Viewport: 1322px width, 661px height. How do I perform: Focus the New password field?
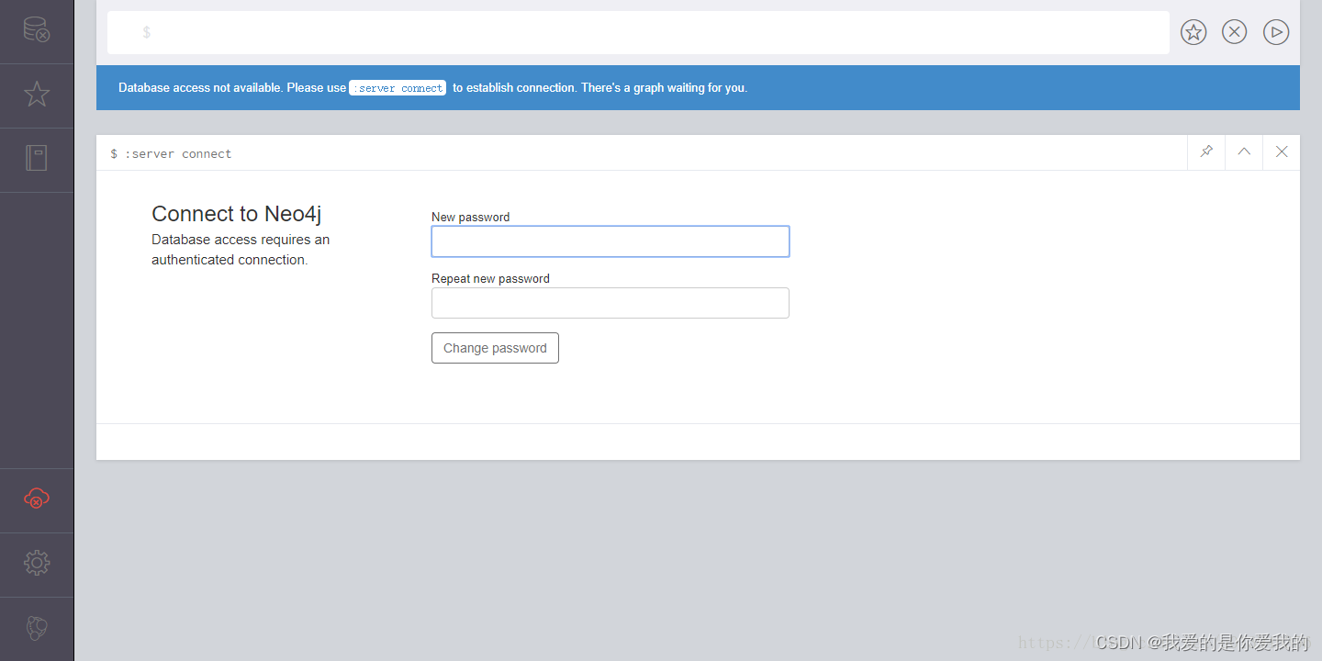click(x=611, y=241)
